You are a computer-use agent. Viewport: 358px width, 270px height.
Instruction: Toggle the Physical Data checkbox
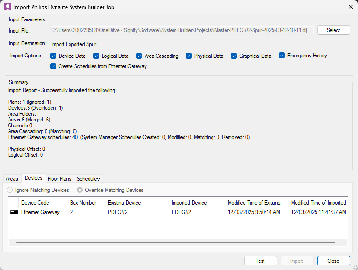click(189, 56)
